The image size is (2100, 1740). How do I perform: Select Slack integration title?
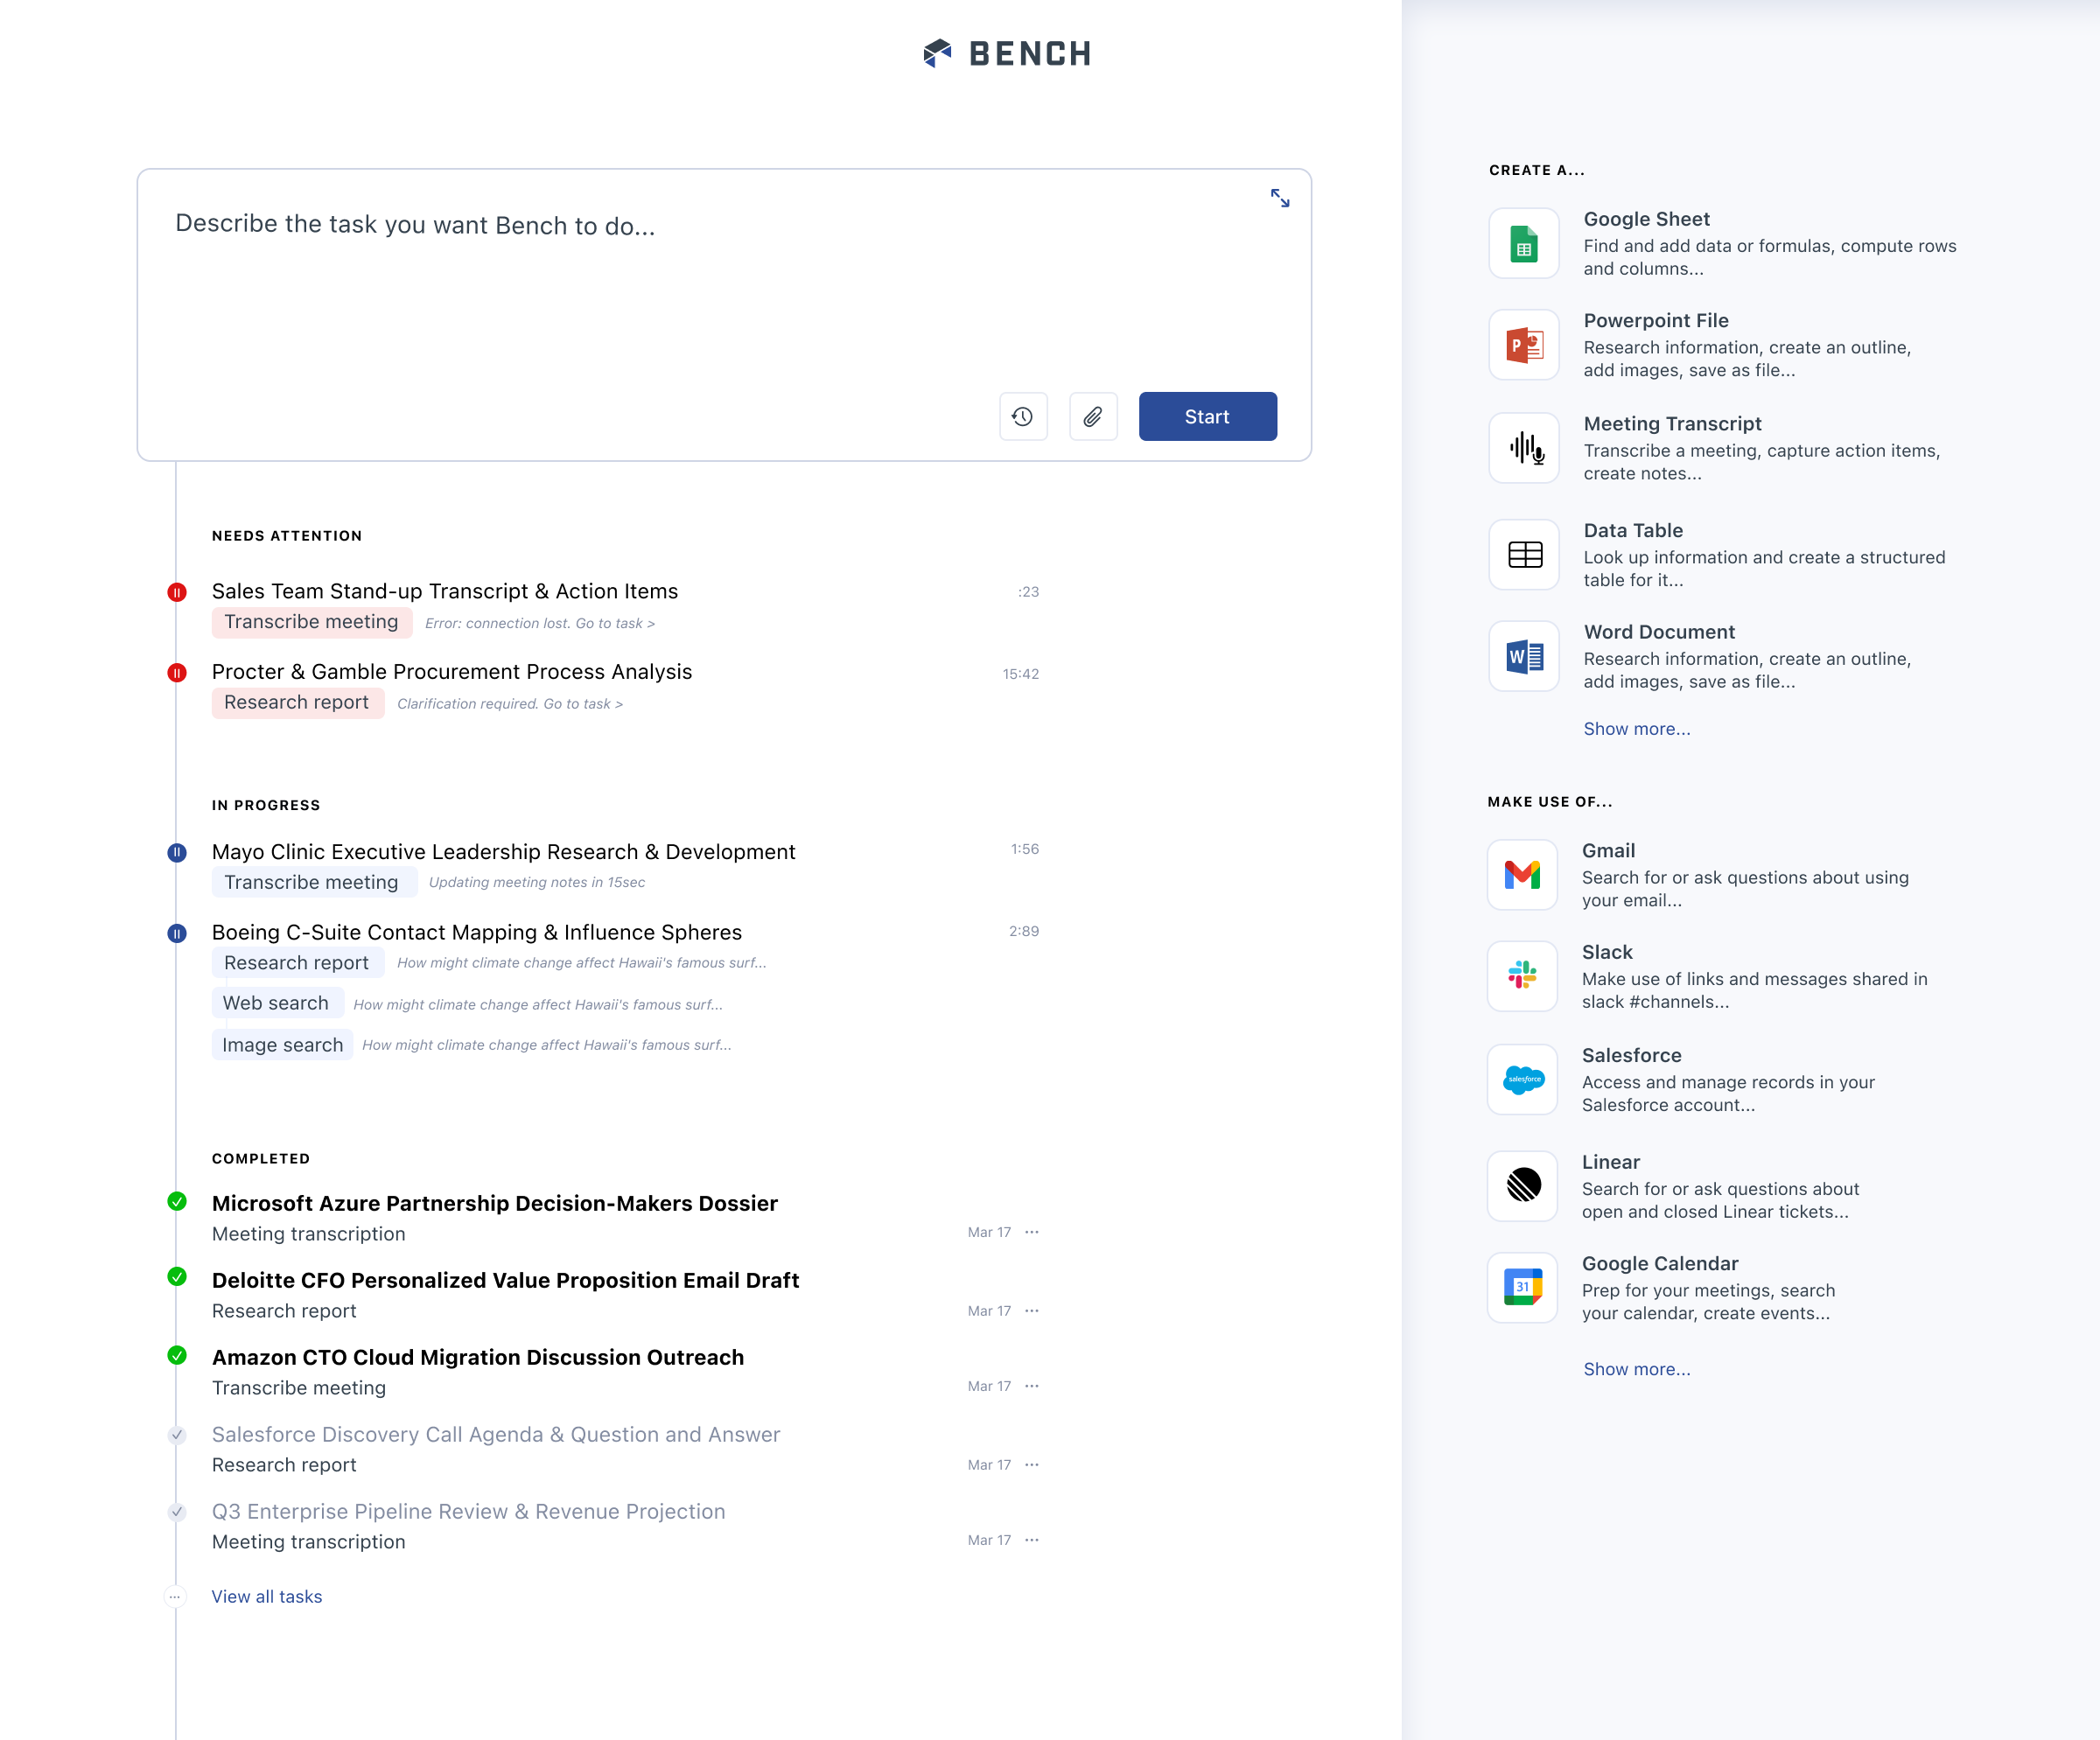click(1607, 952)
